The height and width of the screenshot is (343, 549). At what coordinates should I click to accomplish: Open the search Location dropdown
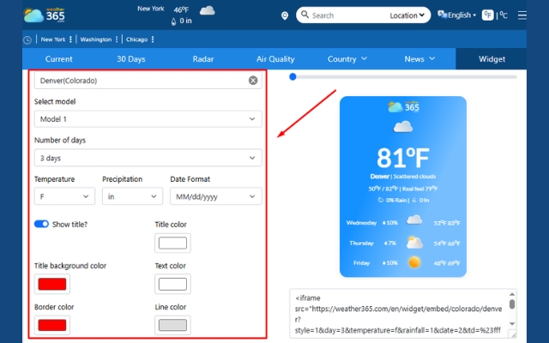[x=407, y=15]
